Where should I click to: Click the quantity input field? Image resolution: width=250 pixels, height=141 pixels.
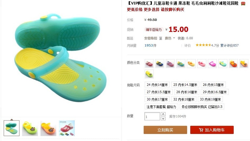152,116
